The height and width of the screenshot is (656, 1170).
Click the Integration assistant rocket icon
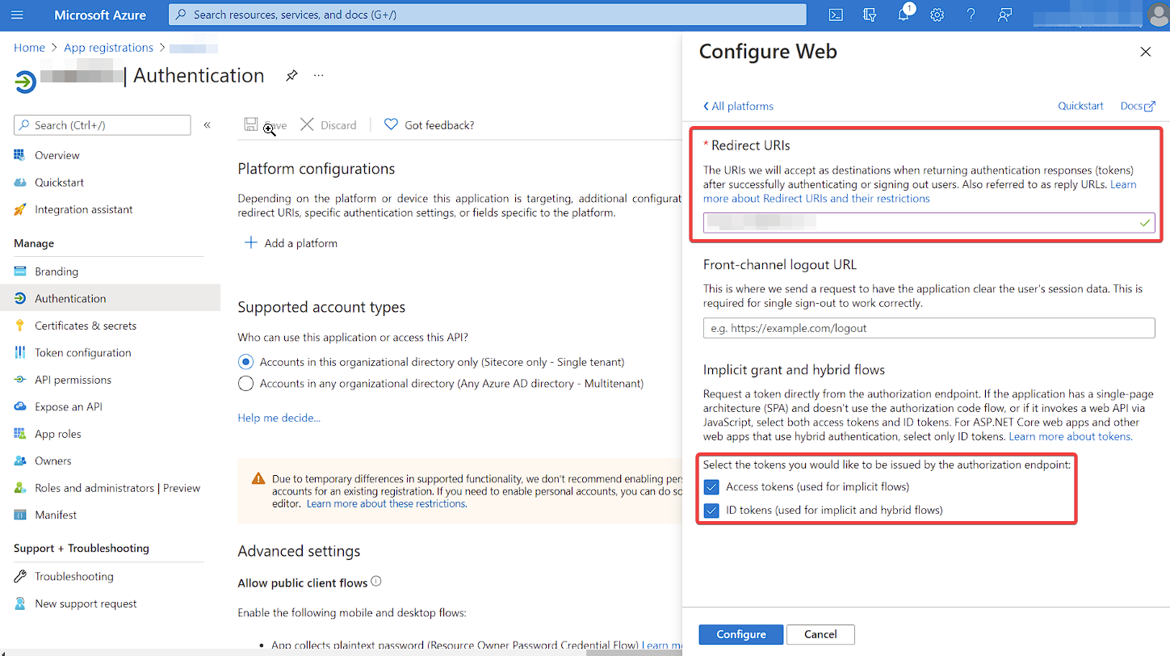[x=20, y=209]
